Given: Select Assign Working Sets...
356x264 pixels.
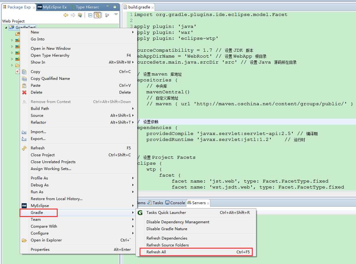Looking at the screenshot, I should [x=78, y=169].
